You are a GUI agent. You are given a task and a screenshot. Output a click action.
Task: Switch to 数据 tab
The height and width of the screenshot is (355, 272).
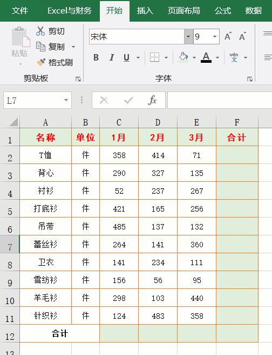tap(254, 11)
